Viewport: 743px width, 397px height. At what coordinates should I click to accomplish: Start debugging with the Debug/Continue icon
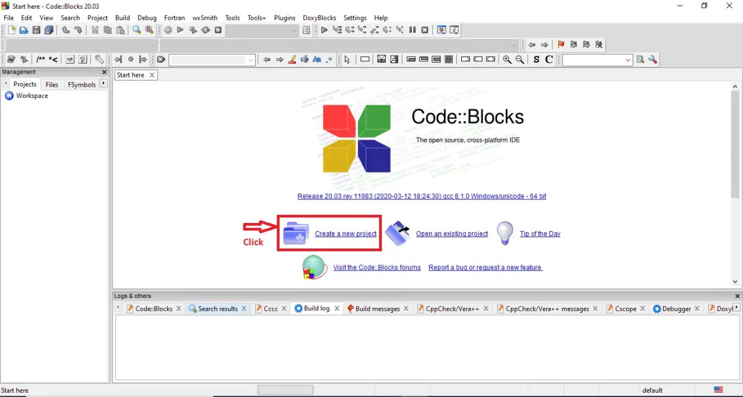324,30
